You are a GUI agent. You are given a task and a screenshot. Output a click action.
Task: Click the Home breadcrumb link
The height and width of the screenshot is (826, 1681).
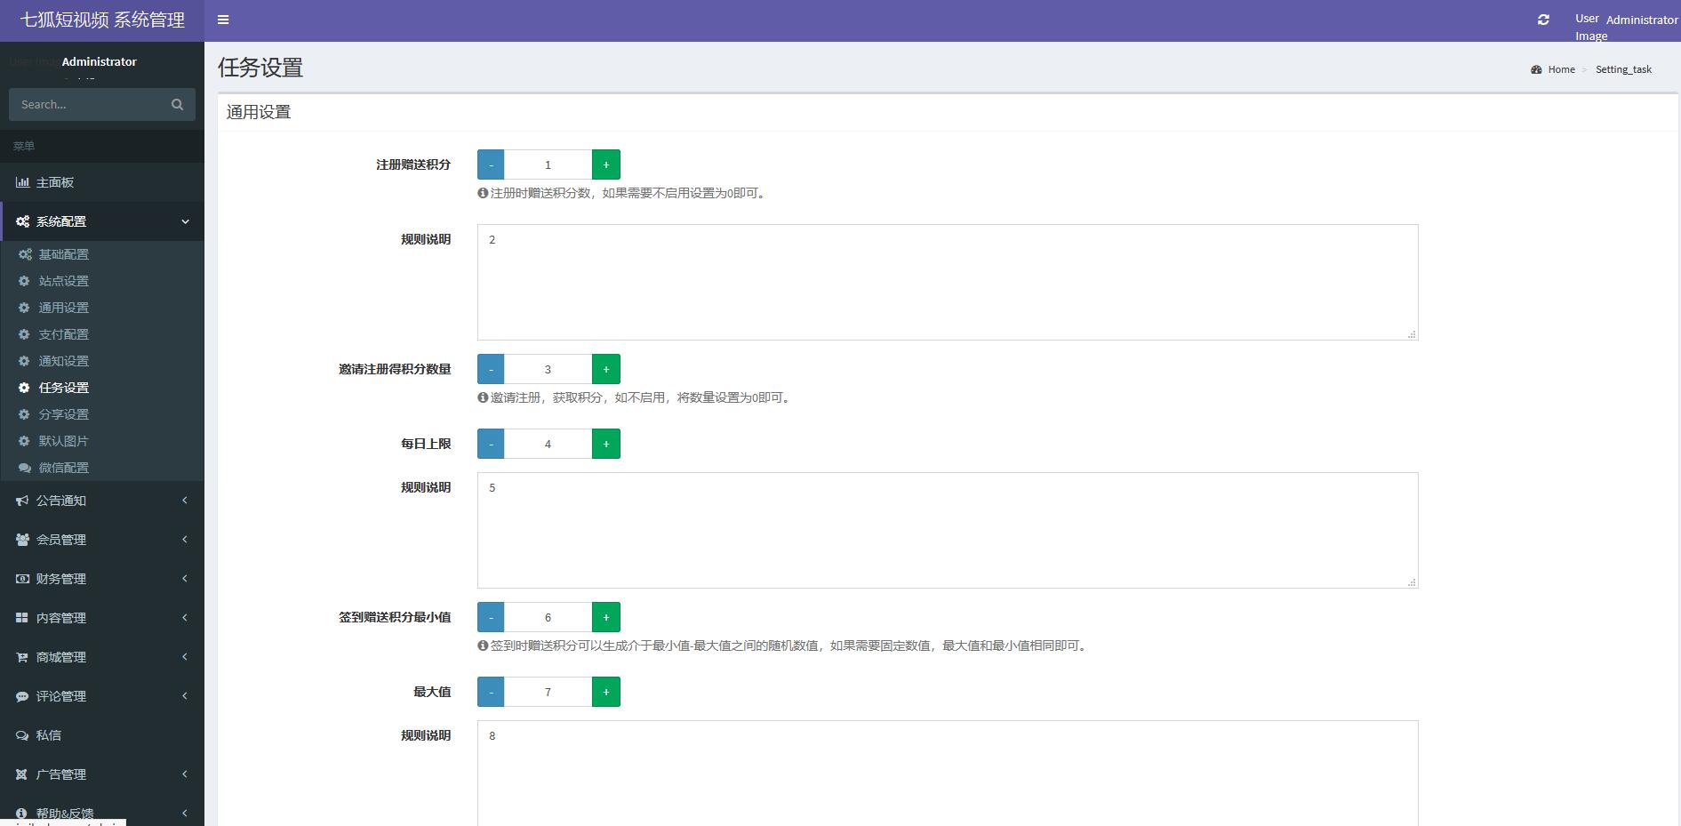[1560, 69]
